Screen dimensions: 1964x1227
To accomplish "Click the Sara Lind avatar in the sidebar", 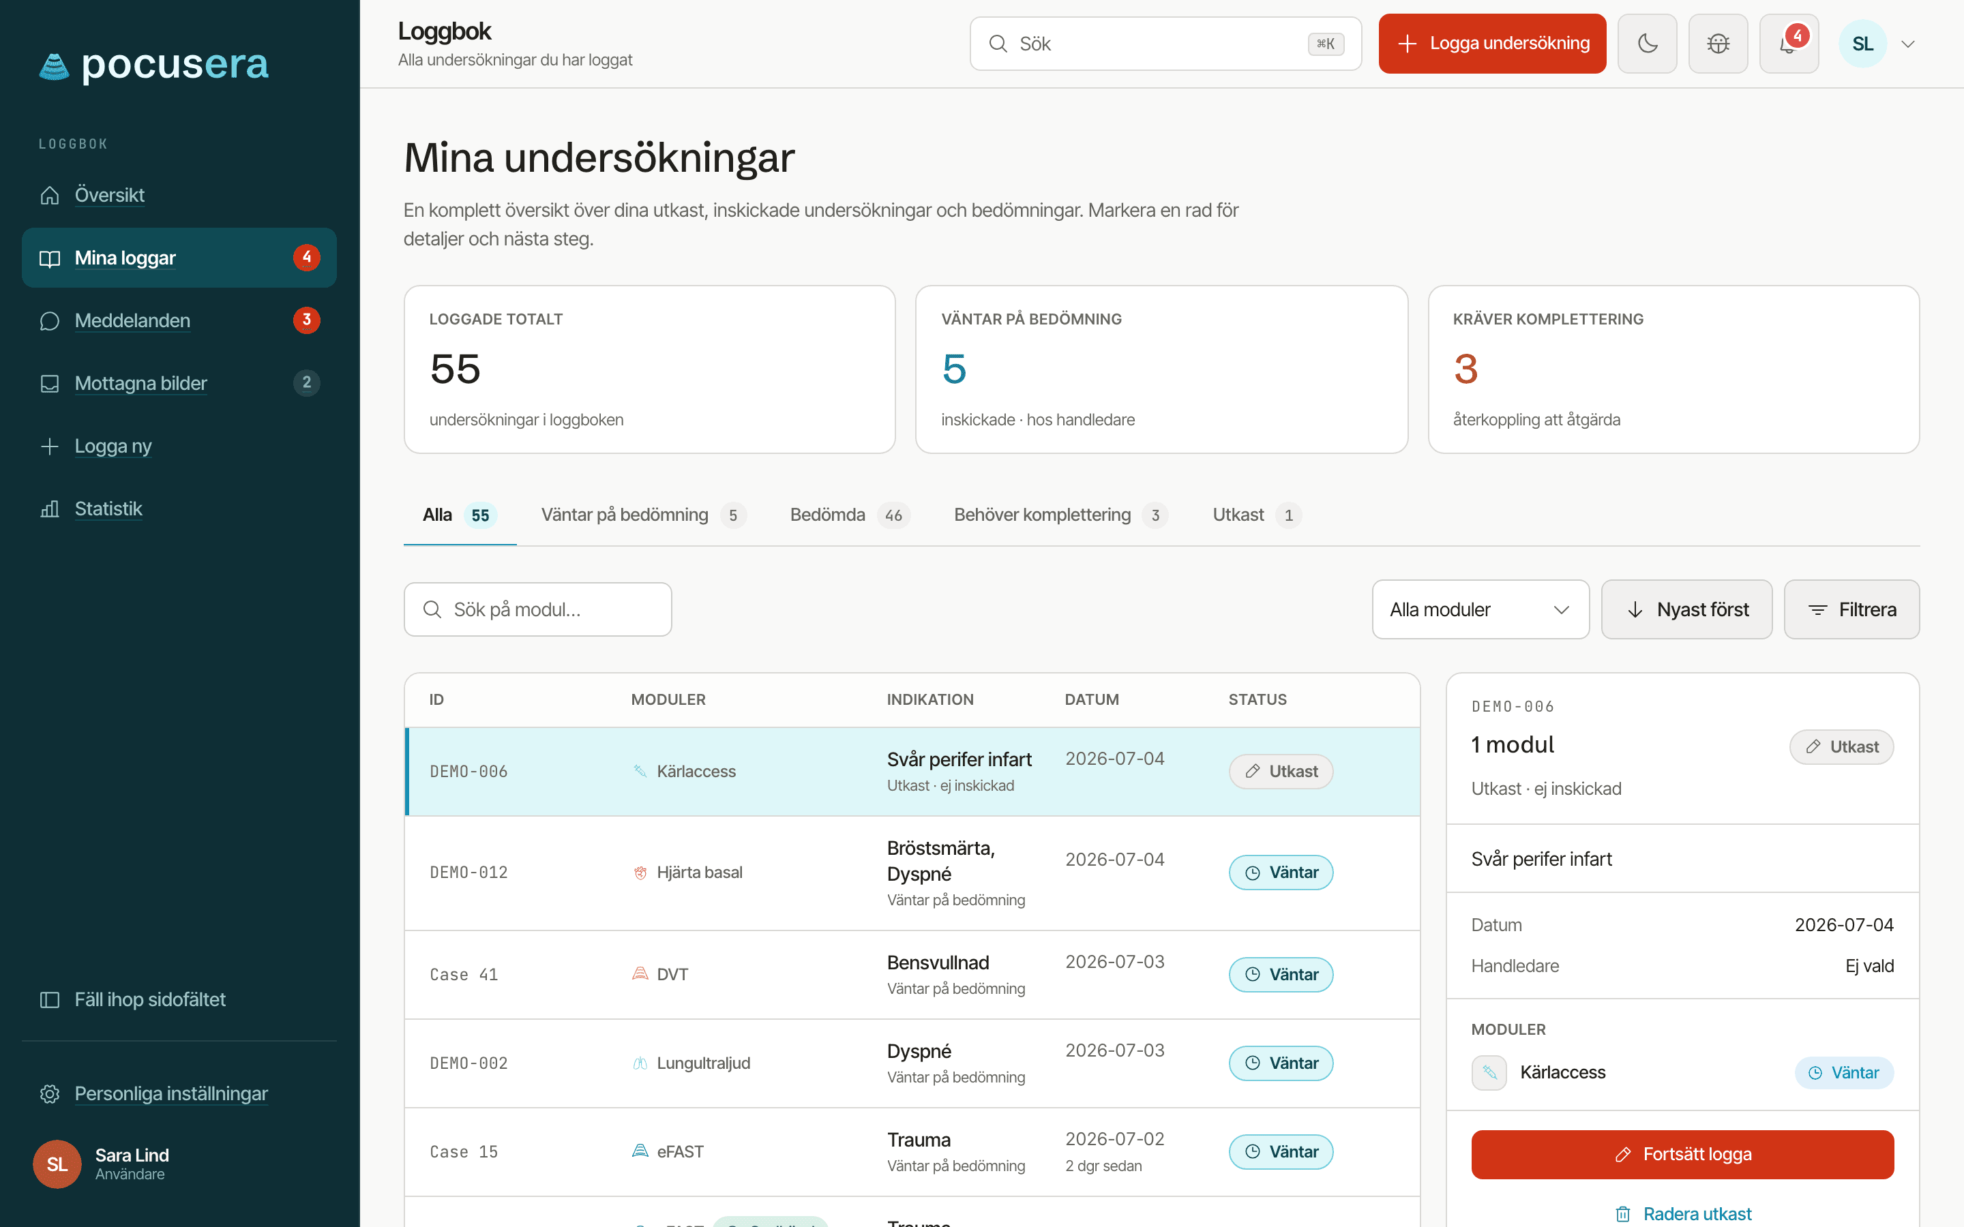I will click(57, 1164).
